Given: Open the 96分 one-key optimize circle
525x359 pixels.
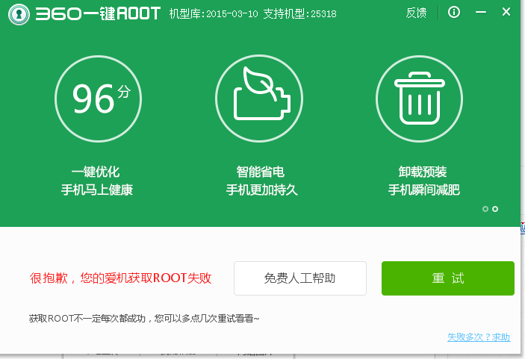Looking at the screenshot, I should 98,99.
